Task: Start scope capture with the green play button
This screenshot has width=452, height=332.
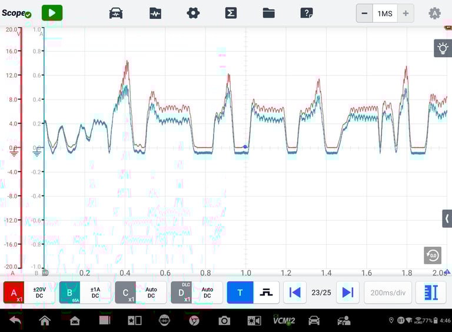Action: point(52,13)
